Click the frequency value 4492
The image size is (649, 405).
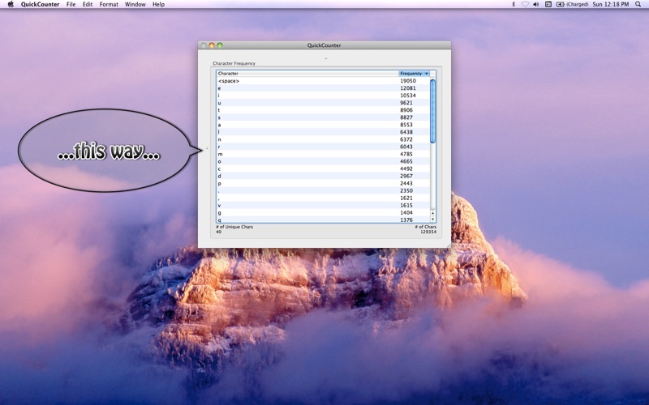coord(406,168)
